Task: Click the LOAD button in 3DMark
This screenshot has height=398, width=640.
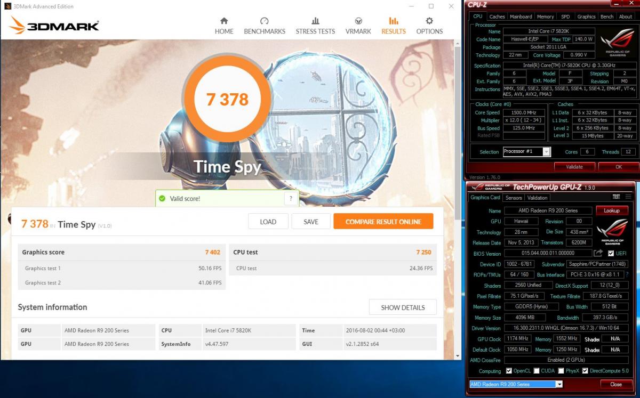Action: point(268,222)
